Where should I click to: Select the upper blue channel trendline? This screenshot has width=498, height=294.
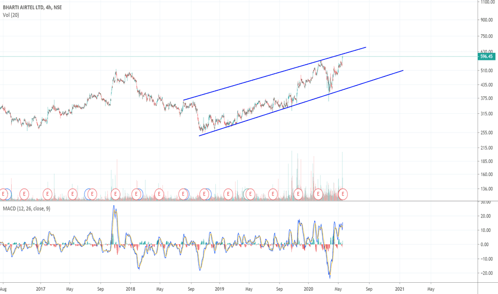[x=275, y=74]
